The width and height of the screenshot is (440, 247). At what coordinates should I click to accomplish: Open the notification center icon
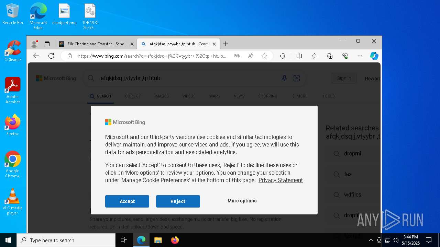pos(429,240)
